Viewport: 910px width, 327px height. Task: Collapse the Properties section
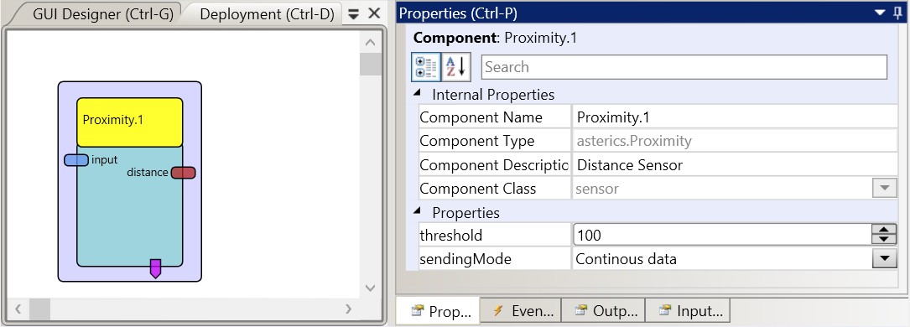(418, 211)
